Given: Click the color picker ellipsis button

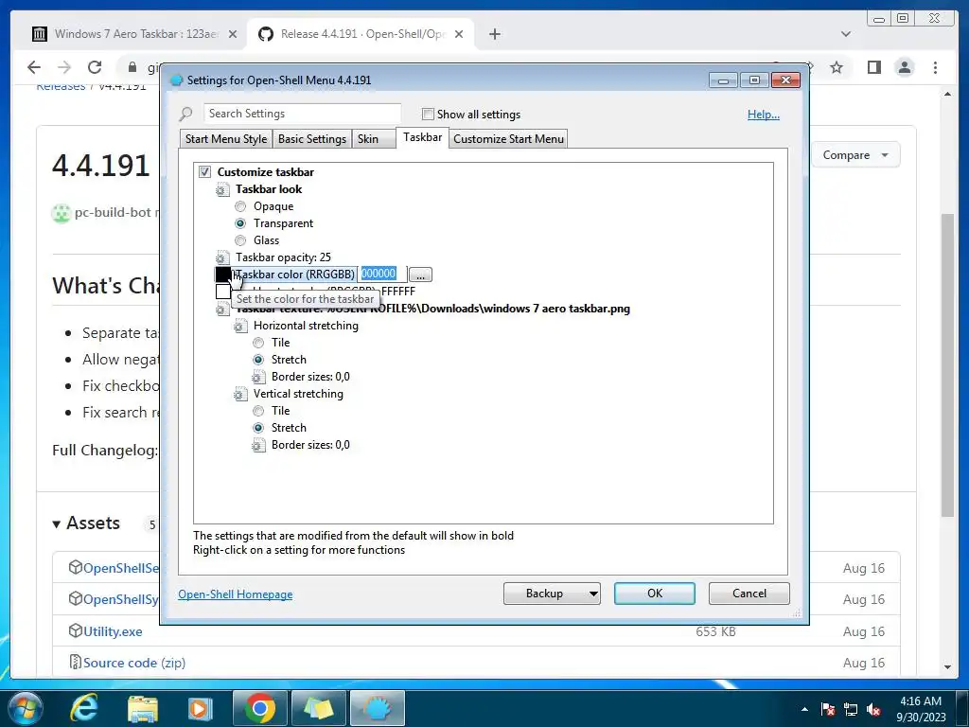Looking at the screenshot, I should (420, 275).
